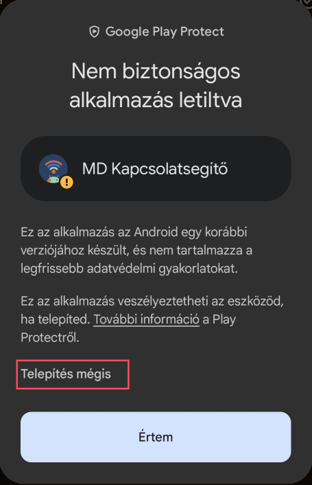Click the yellow warning badge
This screenshot has height=485, width=312.
click(x=67, y=182)
